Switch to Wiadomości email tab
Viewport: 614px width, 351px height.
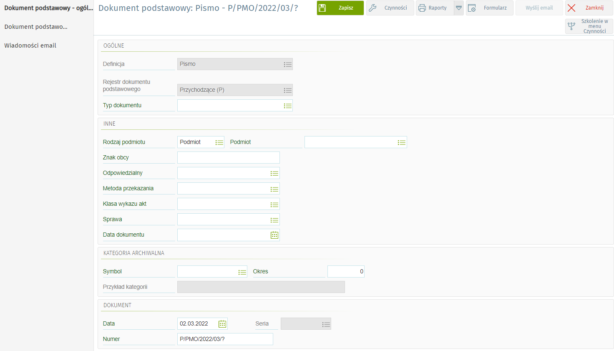click(x=30, y=45)
